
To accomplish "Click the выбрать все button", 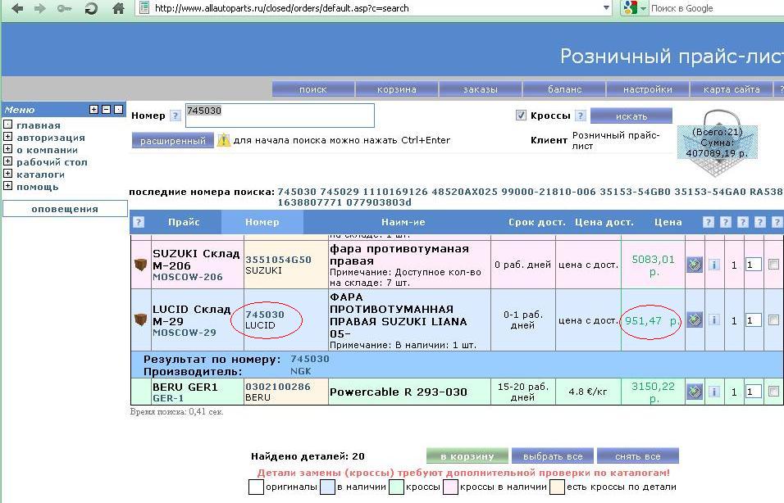I will 553,456.
